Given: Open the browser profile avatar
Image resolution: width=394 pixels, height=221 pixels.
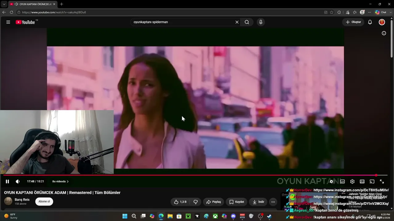Looking at the screenshot, I should (362, 12).
